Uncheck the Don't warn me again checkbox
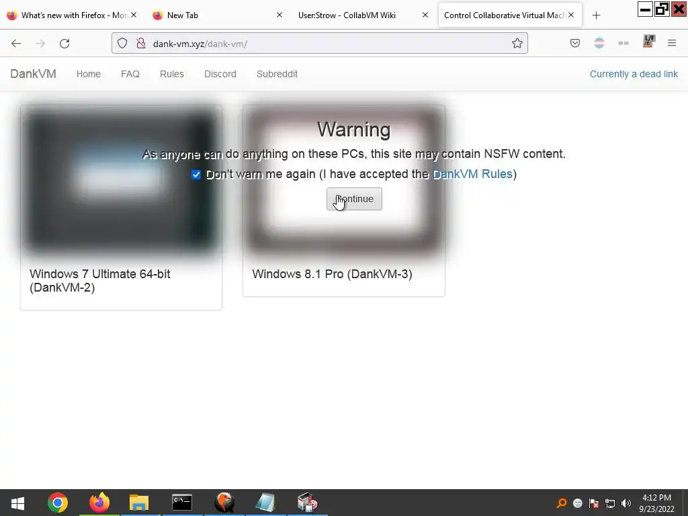 196,175
